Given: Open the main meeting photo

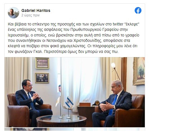Looking at the screenshot, I should pos(75,92).
